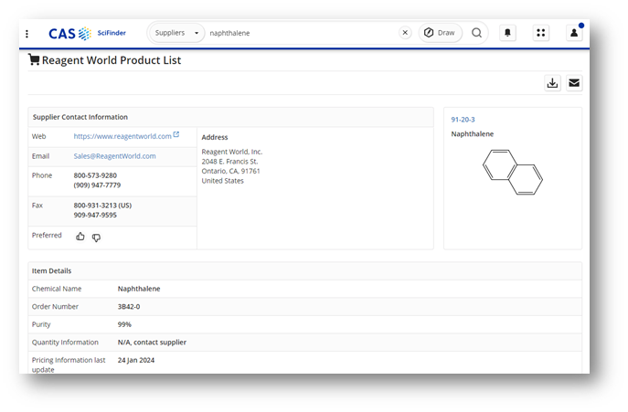Expand the Suppliers search type dropdown
This screenshot has width=628, height=412.
[176, 33]
